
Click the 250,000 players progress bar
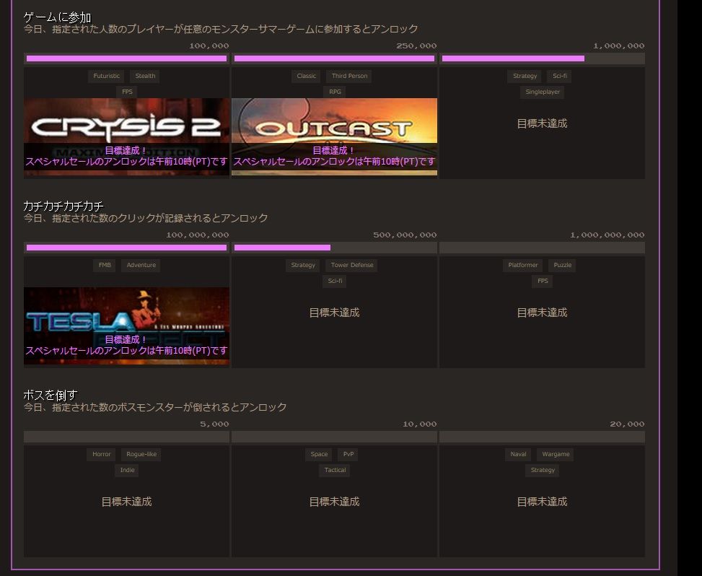click(335, 58)
